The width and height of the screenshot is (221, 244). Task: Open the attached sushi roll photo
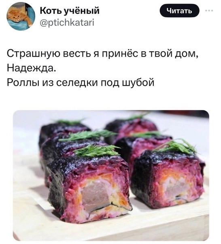(x=111, y=175)
